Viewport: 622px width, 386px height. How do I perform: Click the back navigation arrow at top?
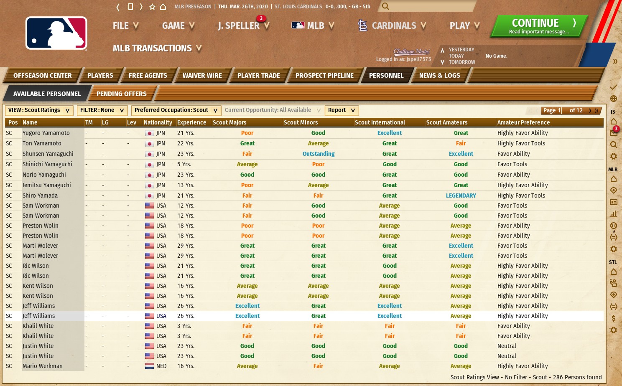pyautogui.click(x=118, y=7)
